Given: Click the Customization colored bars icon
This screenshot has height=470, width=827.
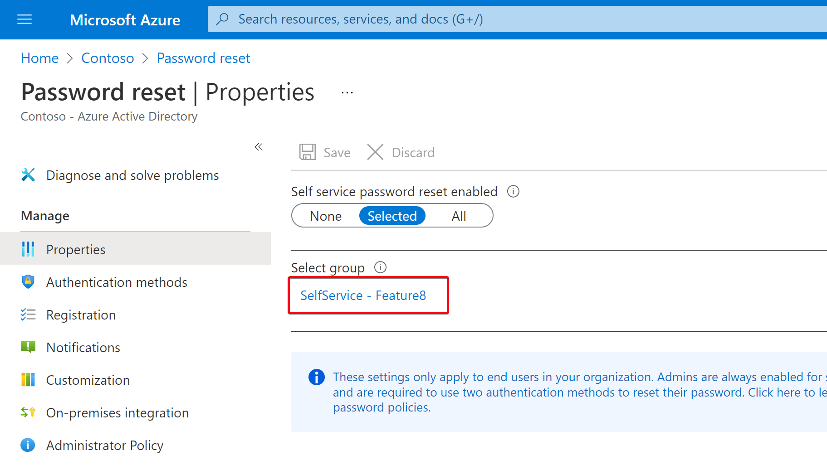Looking at the screenshot, I should [28, 380].
